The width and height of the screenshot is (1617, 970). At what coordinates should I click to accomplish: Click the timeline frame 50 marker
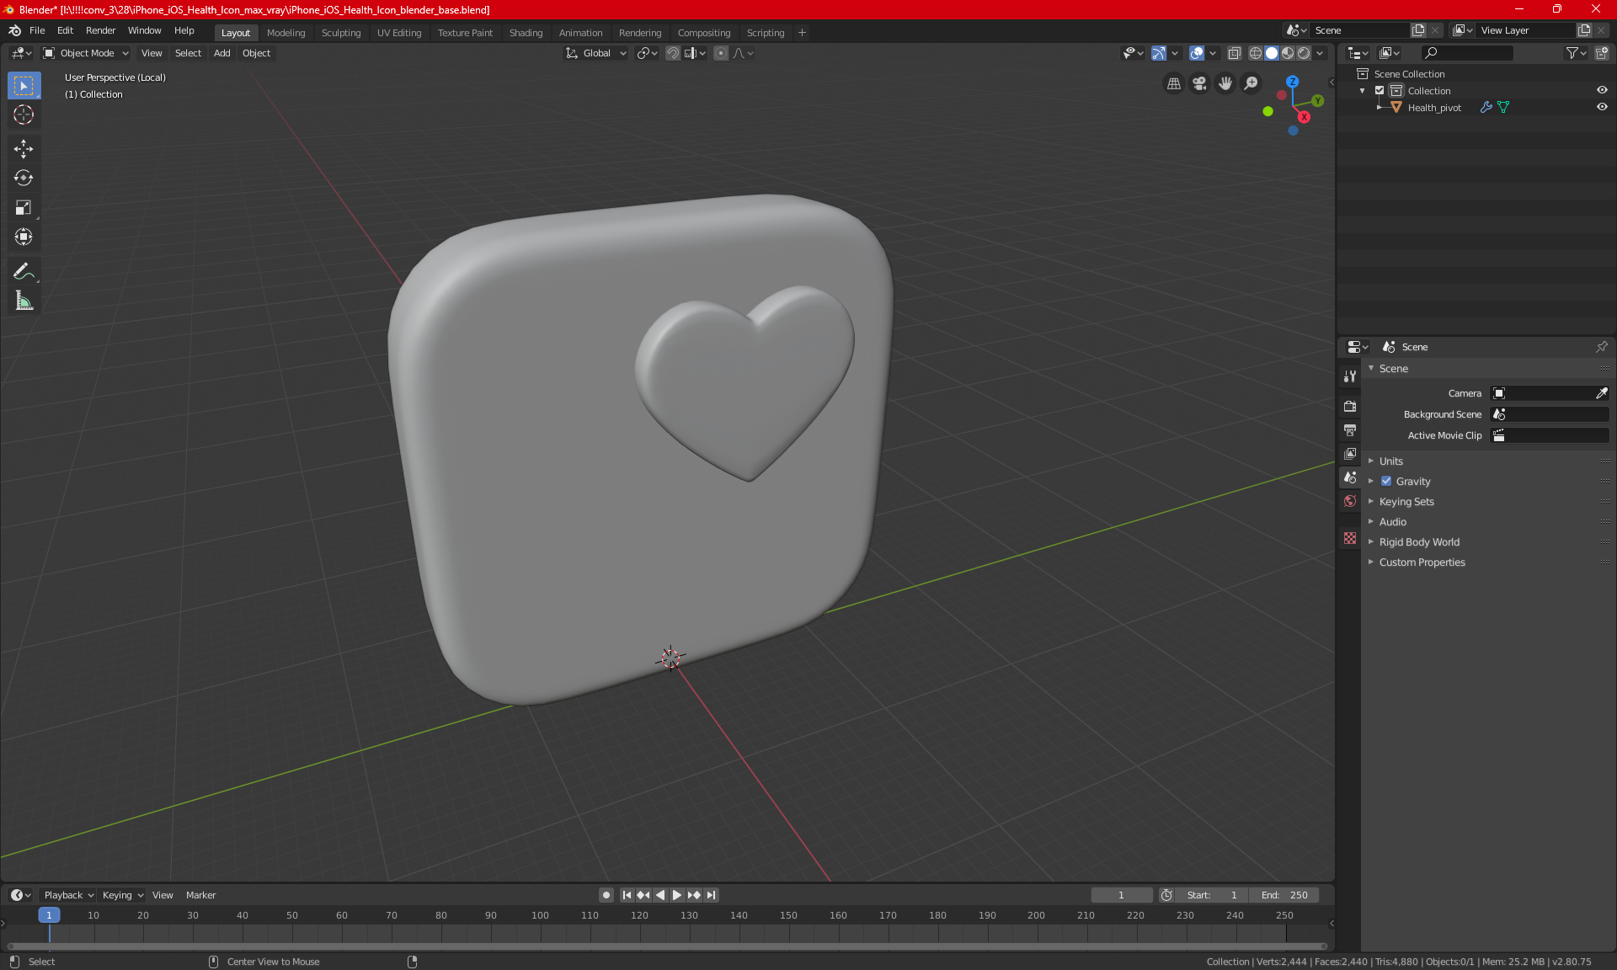click(x=291, y=914)
